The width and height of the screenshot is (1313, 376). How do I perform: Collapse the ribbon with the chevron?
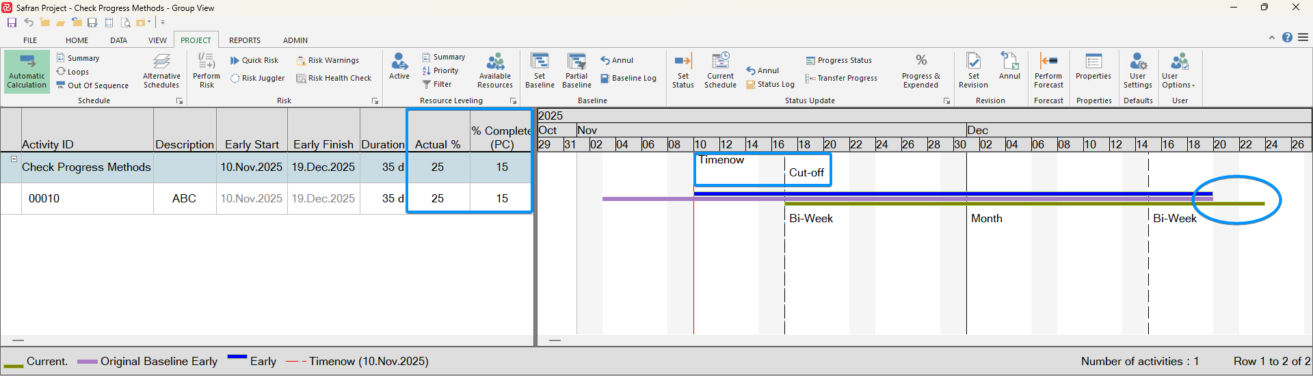pyautogui.click(x=1272, y=38)
